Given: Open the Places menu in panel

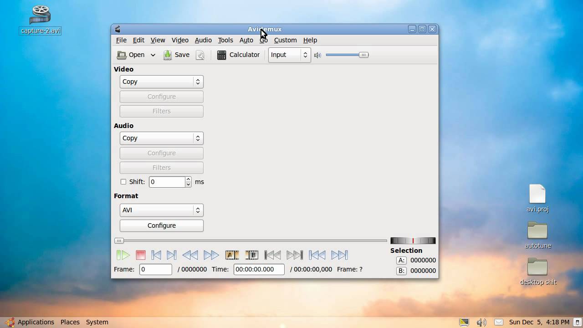Looking at the screenshot, I should click(70, 322).
